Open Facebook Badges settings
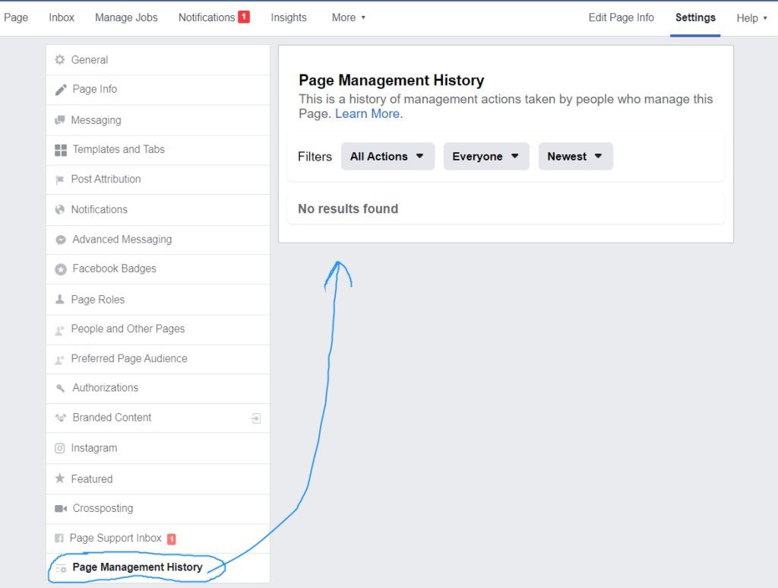Screen dimensions: 778x588 [158, 269]
